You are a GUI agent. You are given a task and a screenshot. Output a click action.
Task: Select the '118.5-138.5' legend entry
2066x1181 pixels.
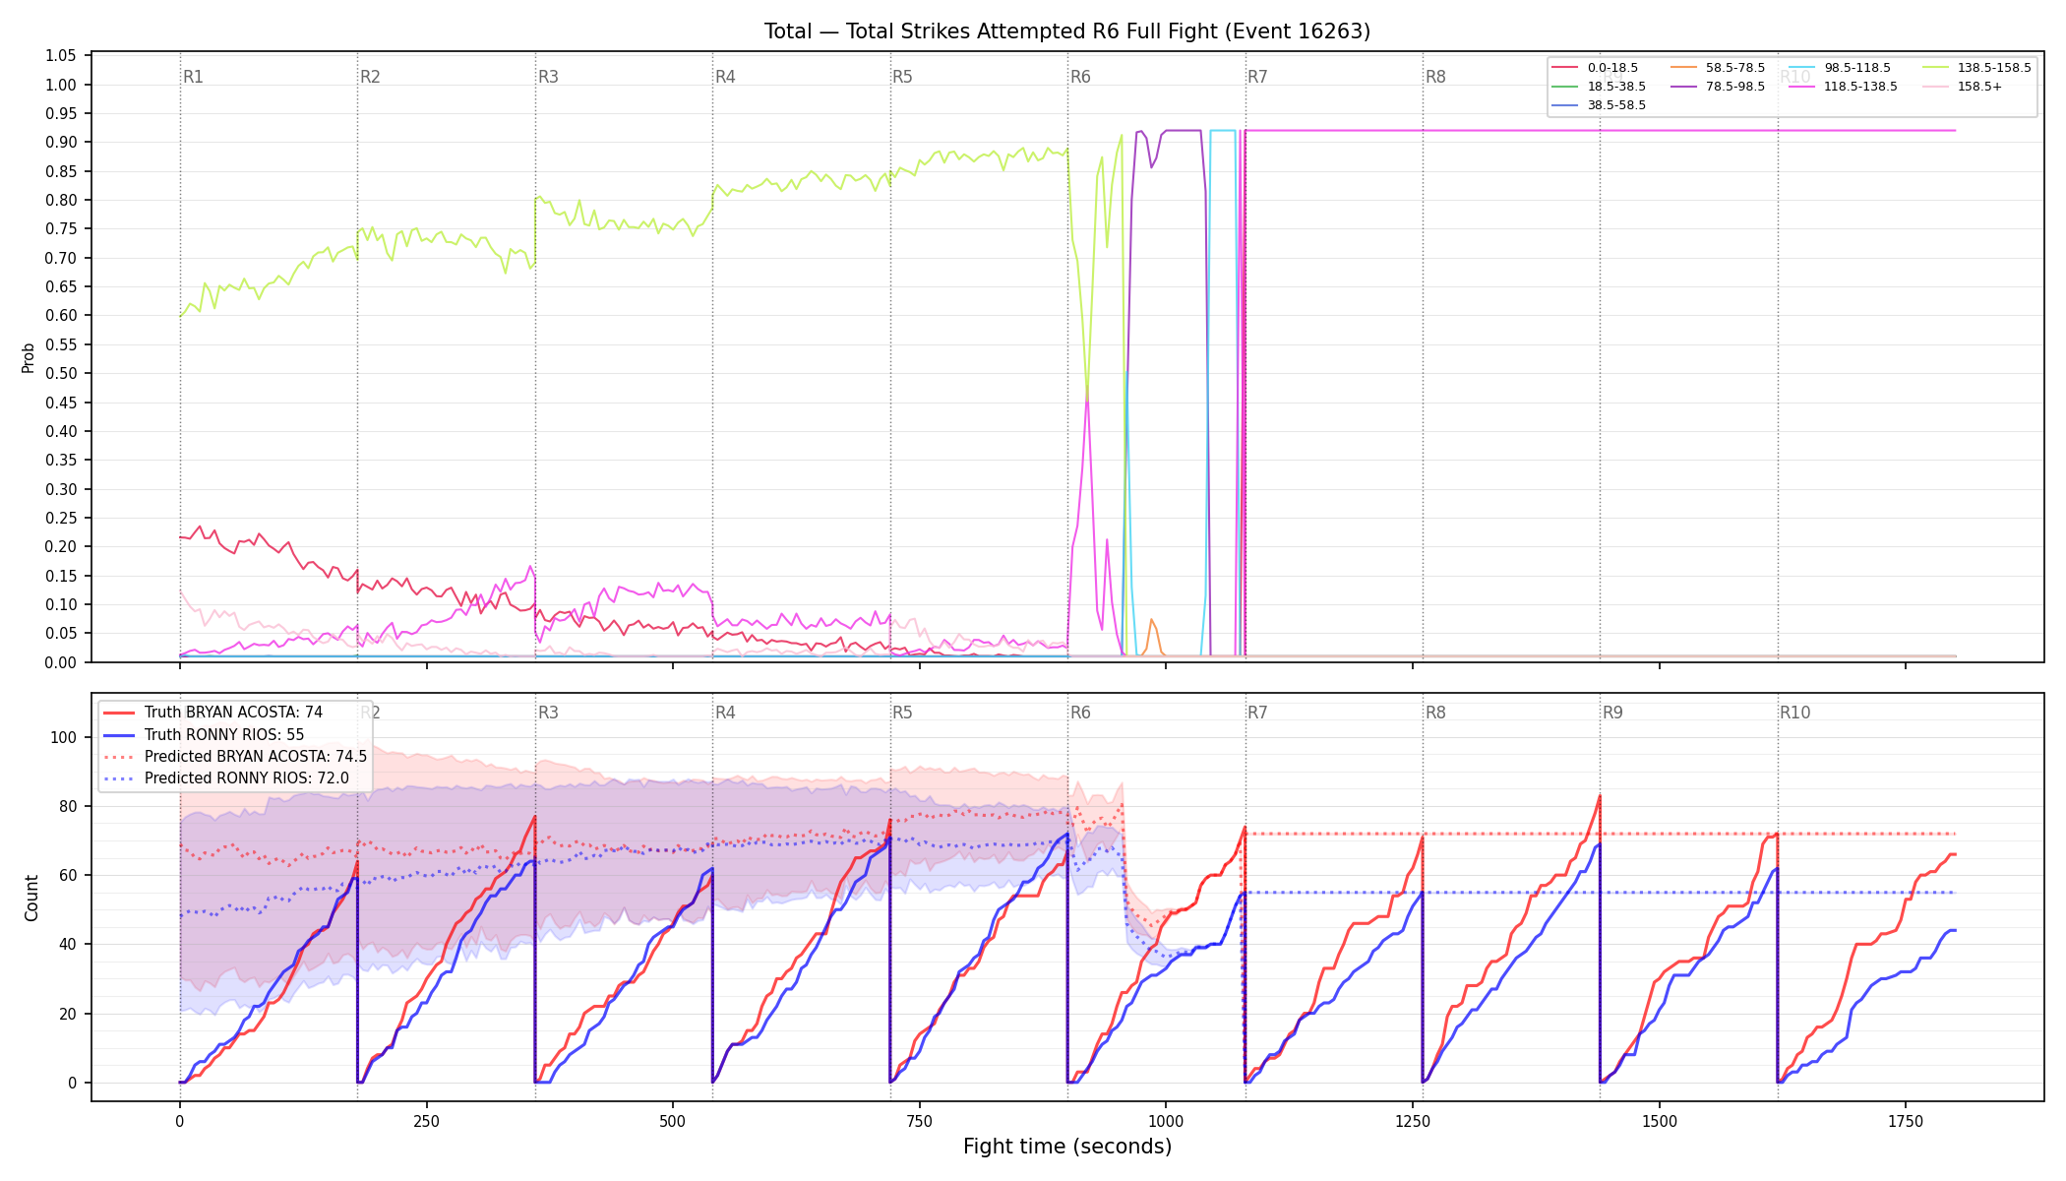[x=1844, y=87]
